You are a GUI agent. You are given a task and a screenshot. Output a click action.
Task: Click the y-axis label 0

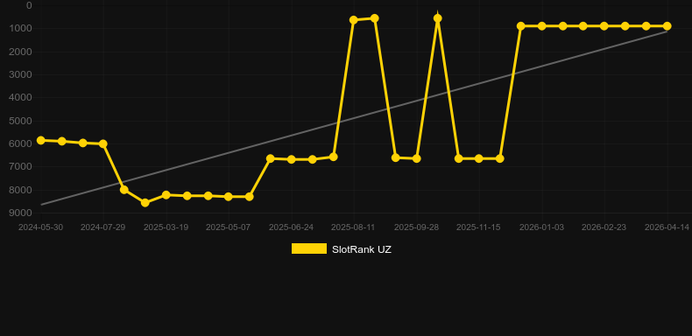tap(29, 6)
